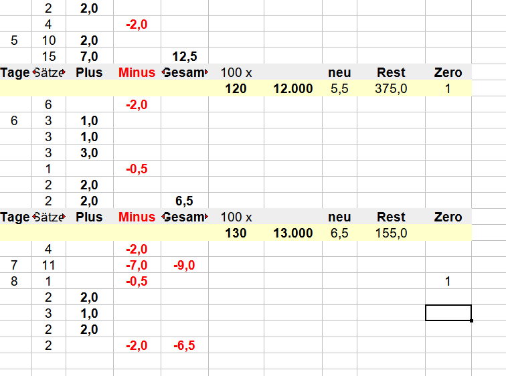This screenshot has width=506, height=376.
Task: Click the cell with value 375,0
Action: tap(391, 88)
